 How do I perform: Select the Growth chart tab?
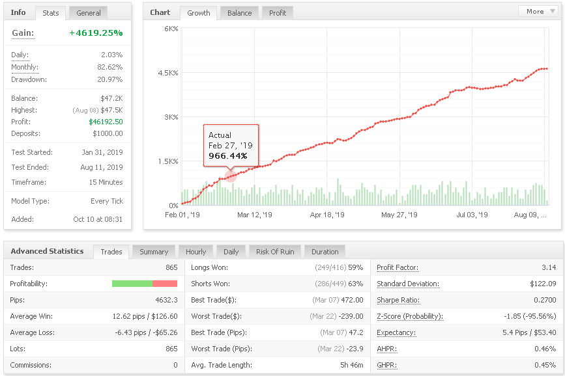[x=199, y=13]
